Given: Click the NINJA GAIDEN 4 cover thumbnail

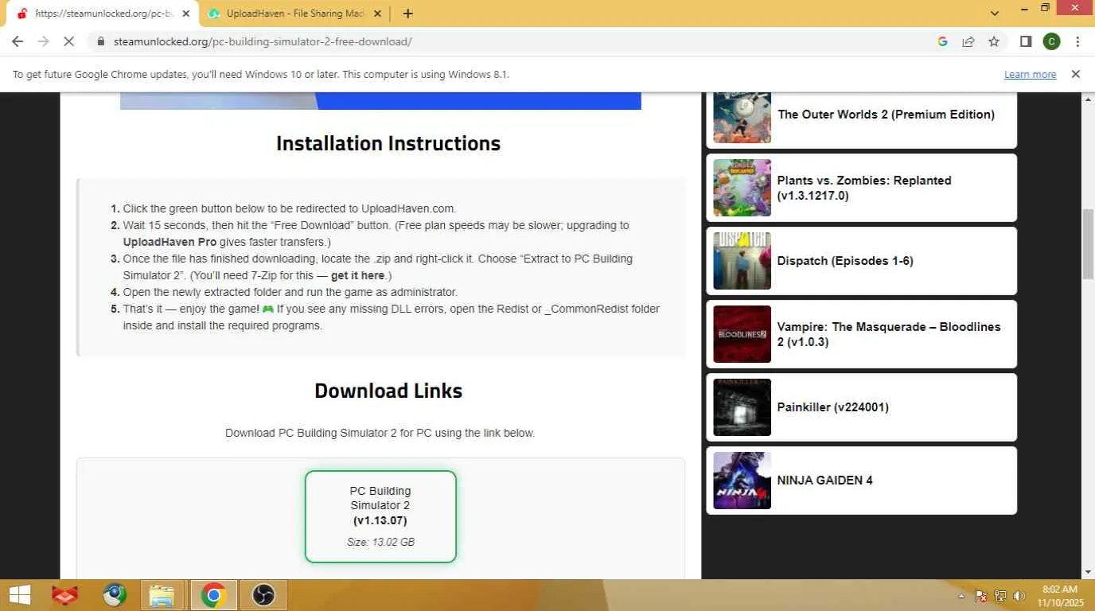Looking at the screenshot, I should tap(742, 481).
